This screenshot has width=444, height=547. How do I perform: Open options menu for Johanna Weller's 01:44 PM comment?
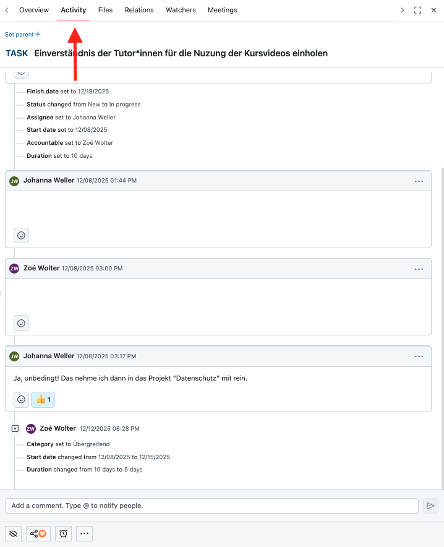coord(419,181)
